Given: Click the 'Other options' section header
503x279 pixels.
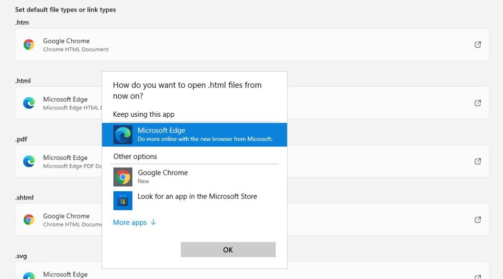Looking at the screenshot, I should (x=135, y=156).
